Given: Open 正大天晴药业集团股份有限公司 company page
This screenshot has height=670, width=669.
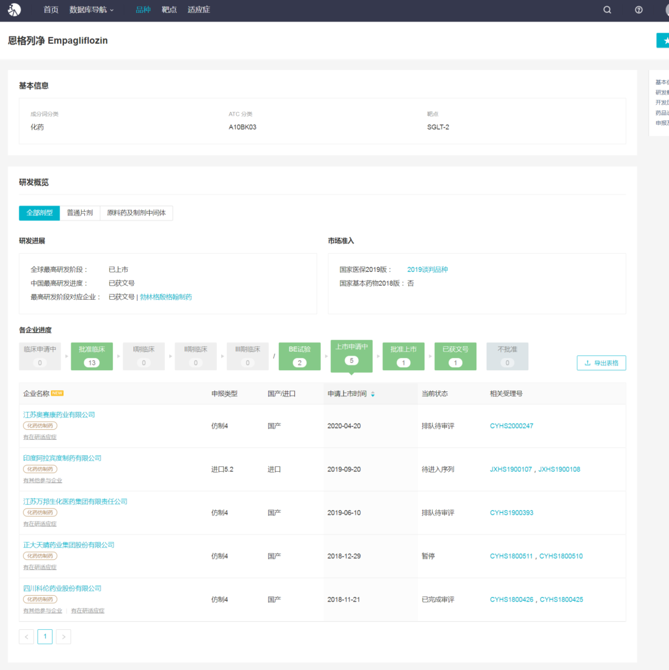Looking at the screenshot, I should tap(69, 545).
